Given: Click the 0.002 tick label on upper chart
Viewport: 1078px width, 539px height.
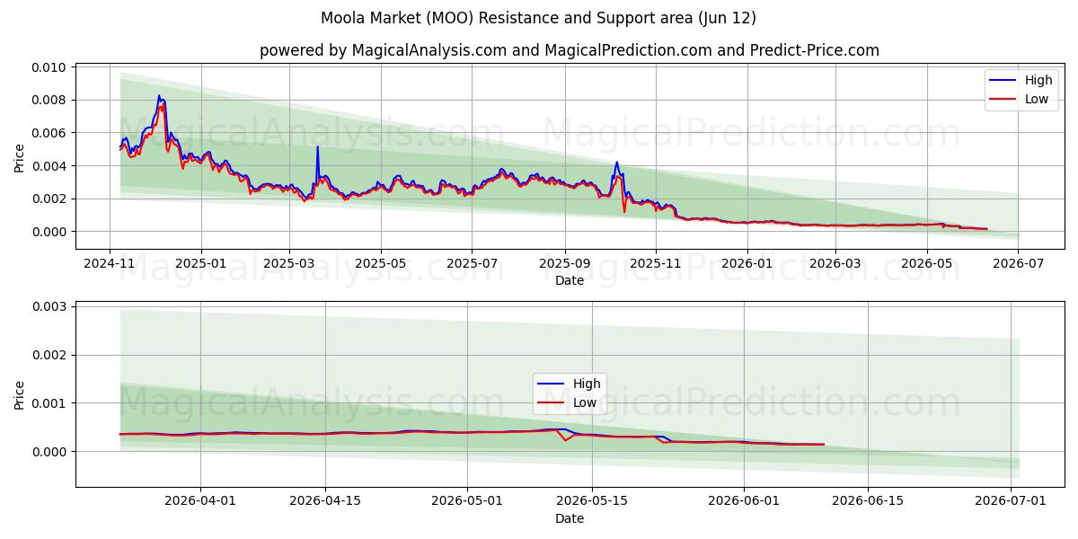Looking at the screenshot, I should [x=49, y=199].
